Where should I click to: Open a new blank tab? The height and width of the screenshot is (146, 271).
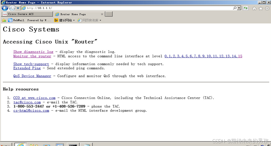[109, 14]
